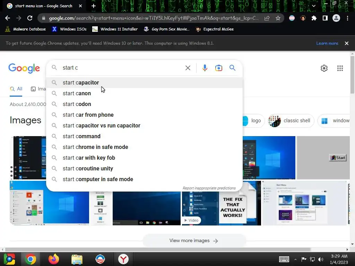Open the taskbar clock and date
The width and height of the screenshot is (355, 266).
(339, 259)
